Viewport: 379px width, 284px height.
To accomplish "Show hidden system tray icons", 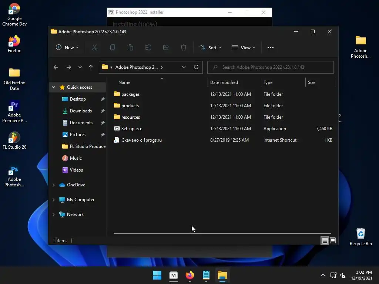I will coord(323,275).
